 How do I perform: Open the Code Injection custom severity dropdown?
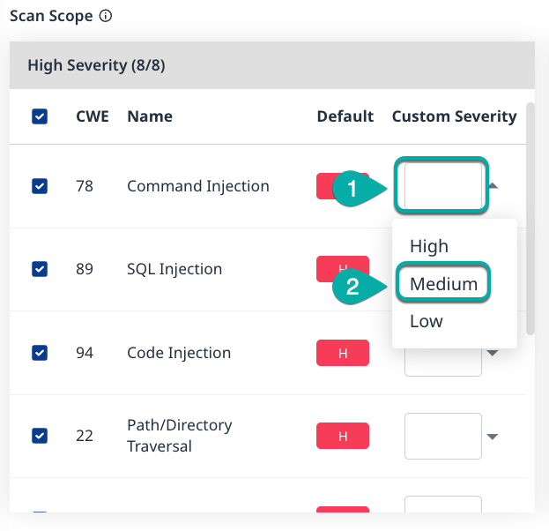493,353
